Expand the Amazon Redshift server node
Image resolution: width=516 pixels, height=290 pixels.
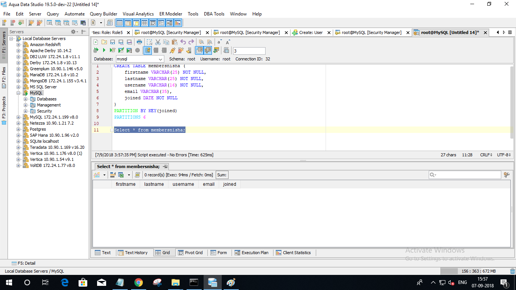[18, 45]
